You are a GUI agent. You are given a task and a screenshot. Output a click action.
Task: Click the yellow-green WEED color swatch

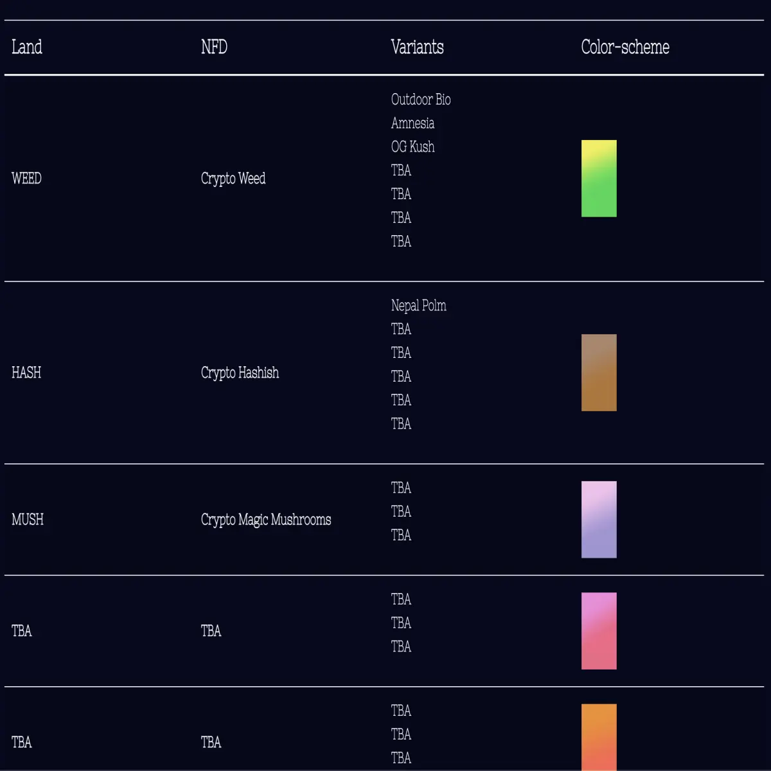(x=599, y=179)
